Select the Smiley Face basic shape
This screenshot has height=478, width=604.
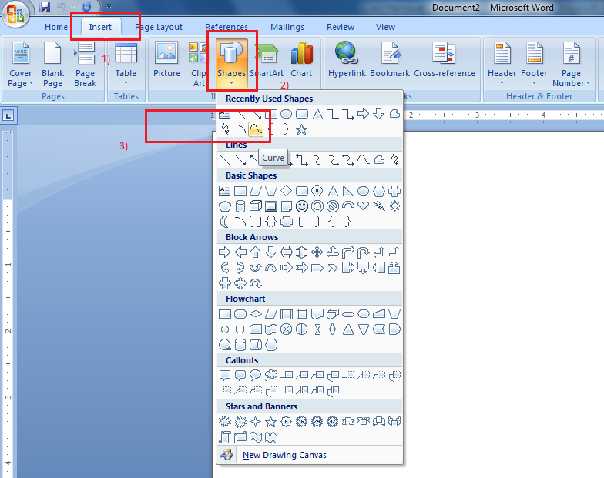[302, 206]
